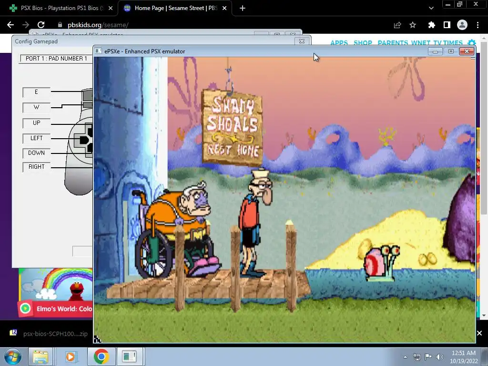The height and width of the screenshot is (366, 488).
Task: Open PORT 1 : PAD NUMBER 1 dropdown
Action: pos(56,59)
